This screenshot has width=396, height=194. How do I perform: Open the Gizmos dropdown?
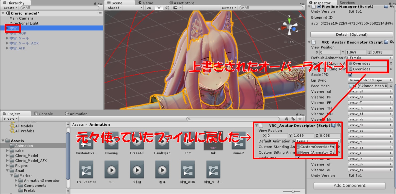[x=229, y=8]
